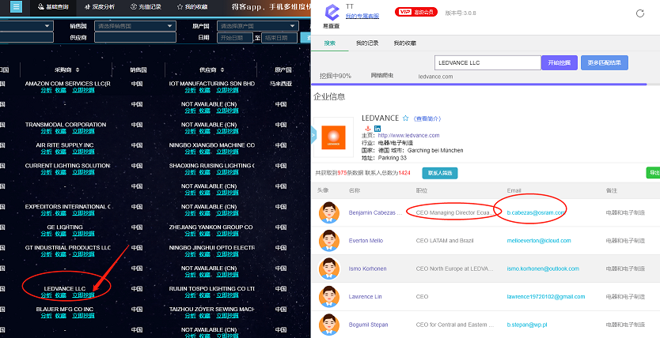Open 我的收藏 tab in left window
The image size is (660, 338).
[x=192, y=7]
